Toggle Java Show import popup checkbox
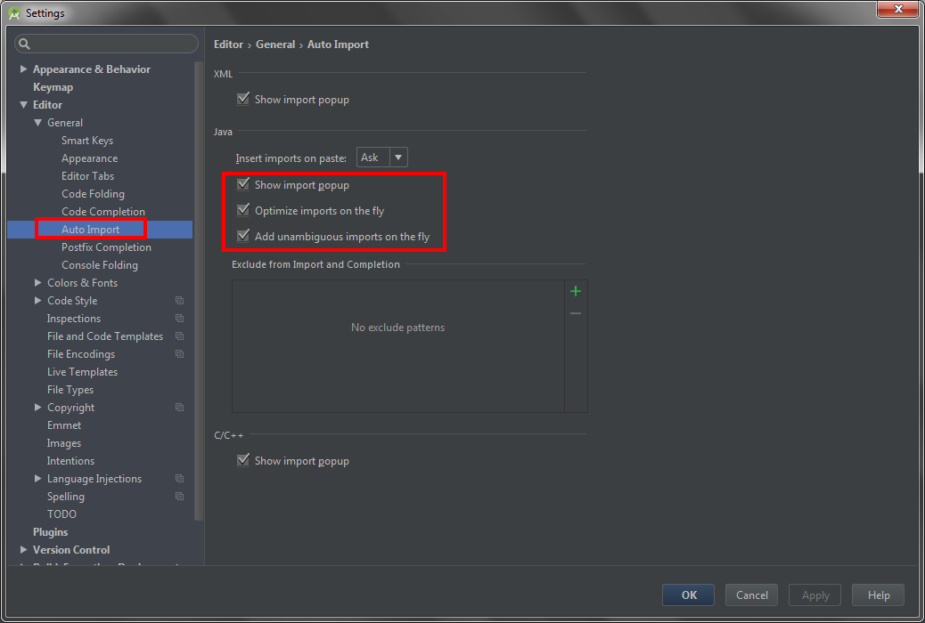The image size is (925, 623). [243, 184]
